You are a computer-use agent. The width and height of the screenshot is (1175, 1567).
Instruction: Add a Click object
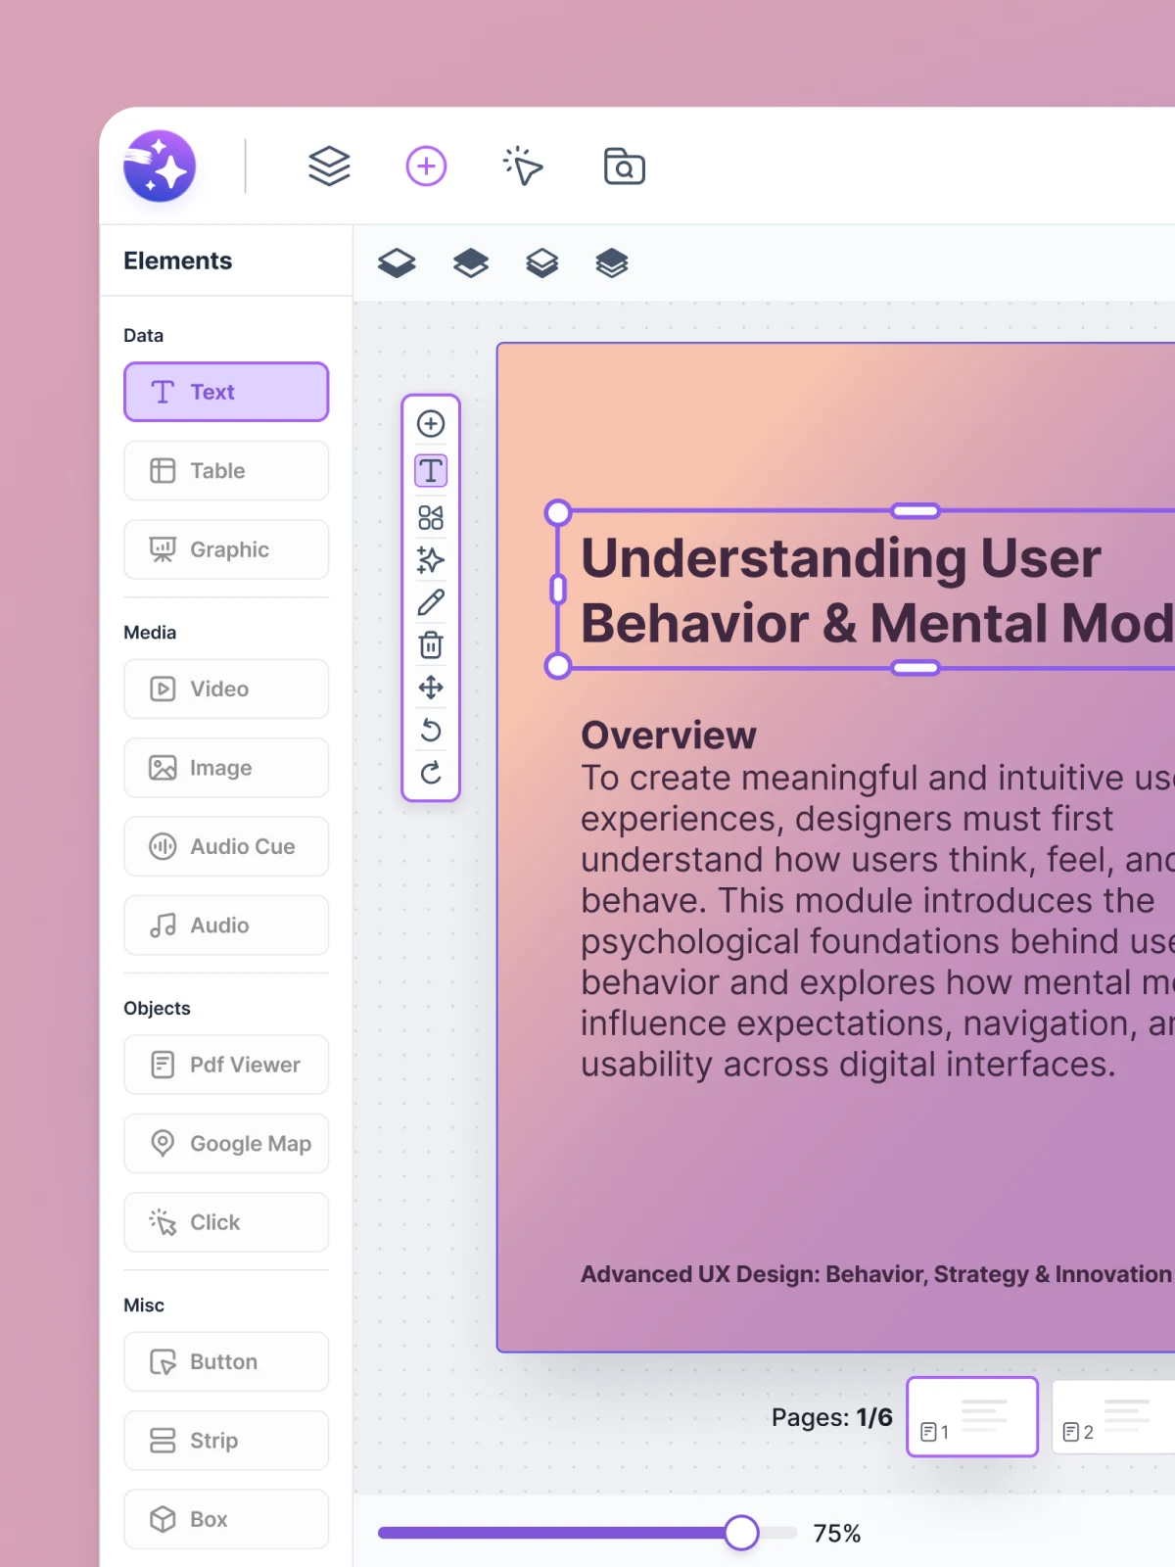click(226, 1222)
